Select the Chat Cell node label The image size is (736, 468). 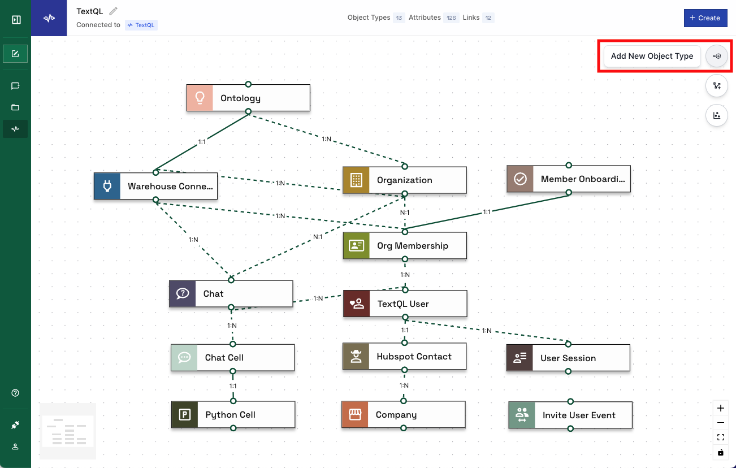(224, 357)
